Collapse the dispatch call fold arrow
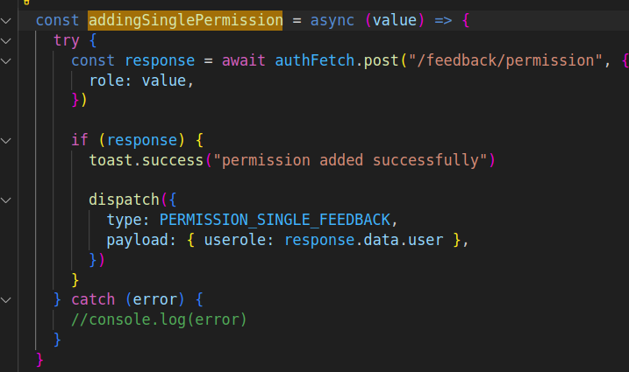Image resolution: width=629 pixels, height=372 pixels. tap(7, 200)
